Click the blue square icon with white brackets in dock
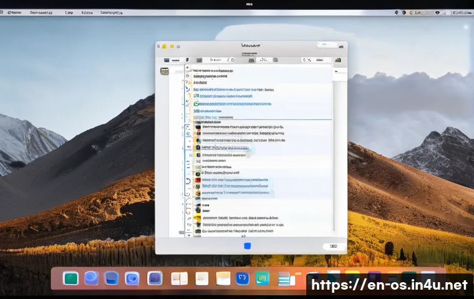 [x=243, y=278]
